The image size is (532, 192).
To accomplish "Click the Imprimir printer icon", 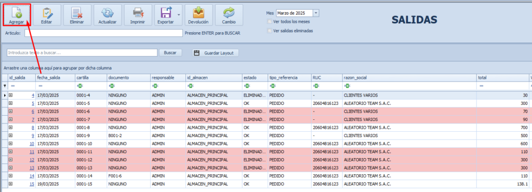I will 138,13.
